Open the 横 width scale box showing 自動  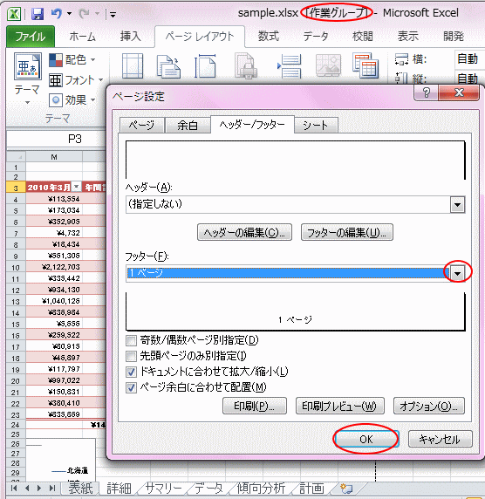point(469,59)
